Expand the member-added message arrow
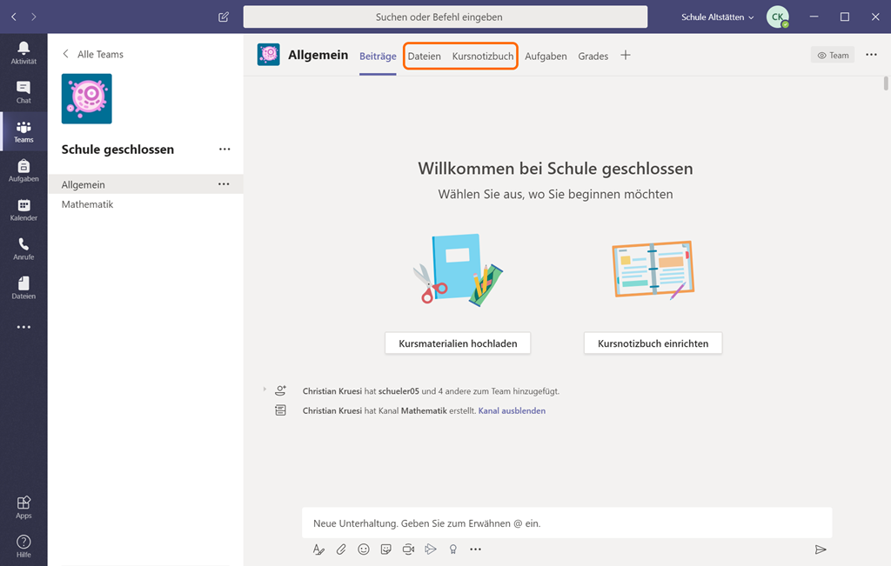The height and width of the screenshot is (566, 891). pyautogui.click(x=265, y=390)
